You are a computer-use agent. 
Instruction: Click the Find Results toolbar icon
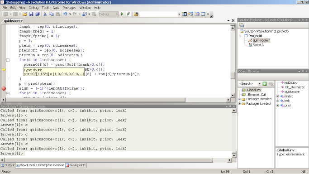190,14
